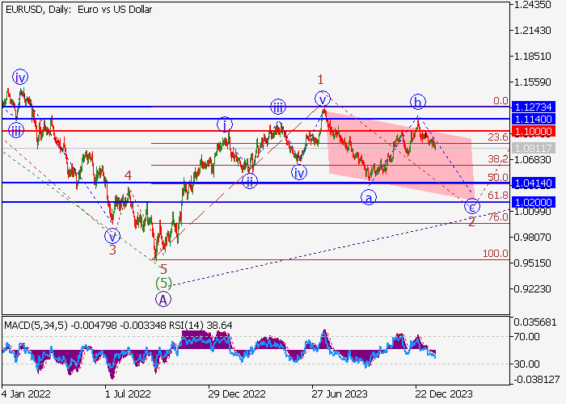Select the 38.2 Fibonacci level label
The width and height of the screenshot is (566, 404).
point(498,158)
